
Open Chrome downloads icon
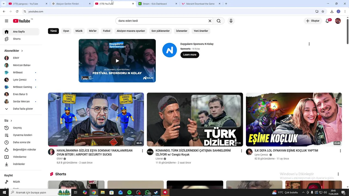pyautogui.click(x=332, y=11)
